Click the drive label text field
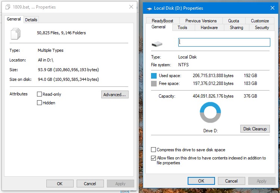Viewport: 280px width, 193px height. [224, 42]
